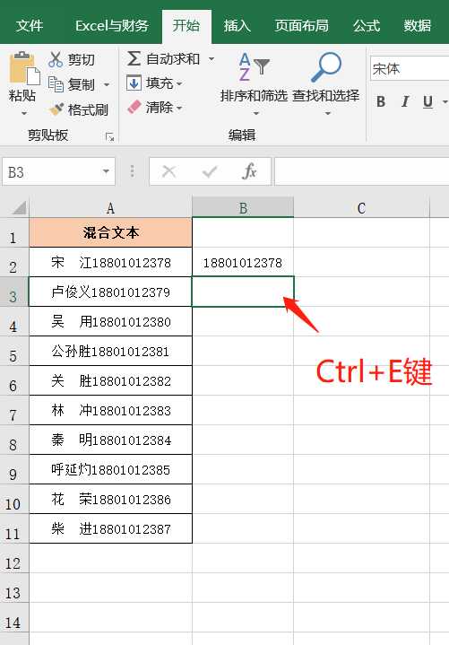Screen dimensions: 449x645
Task: Open the Fill dropdown arrow
Action: click(179, 84)
